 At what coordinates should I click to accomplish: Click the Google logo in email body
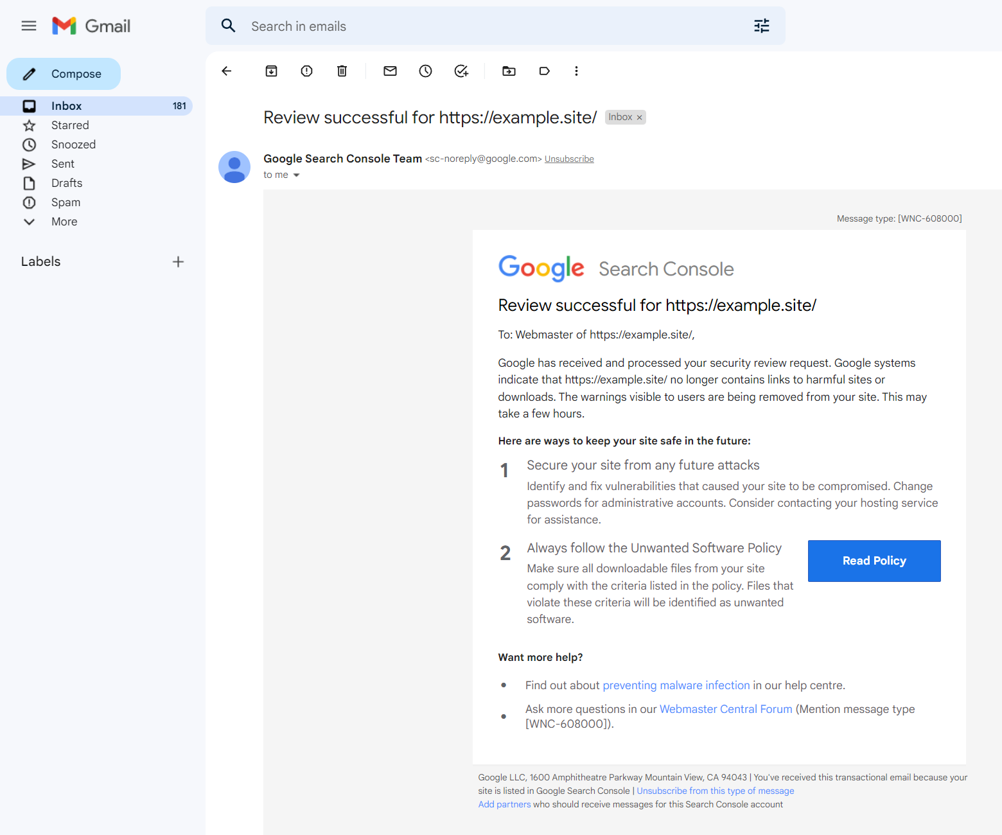[541, 268]
